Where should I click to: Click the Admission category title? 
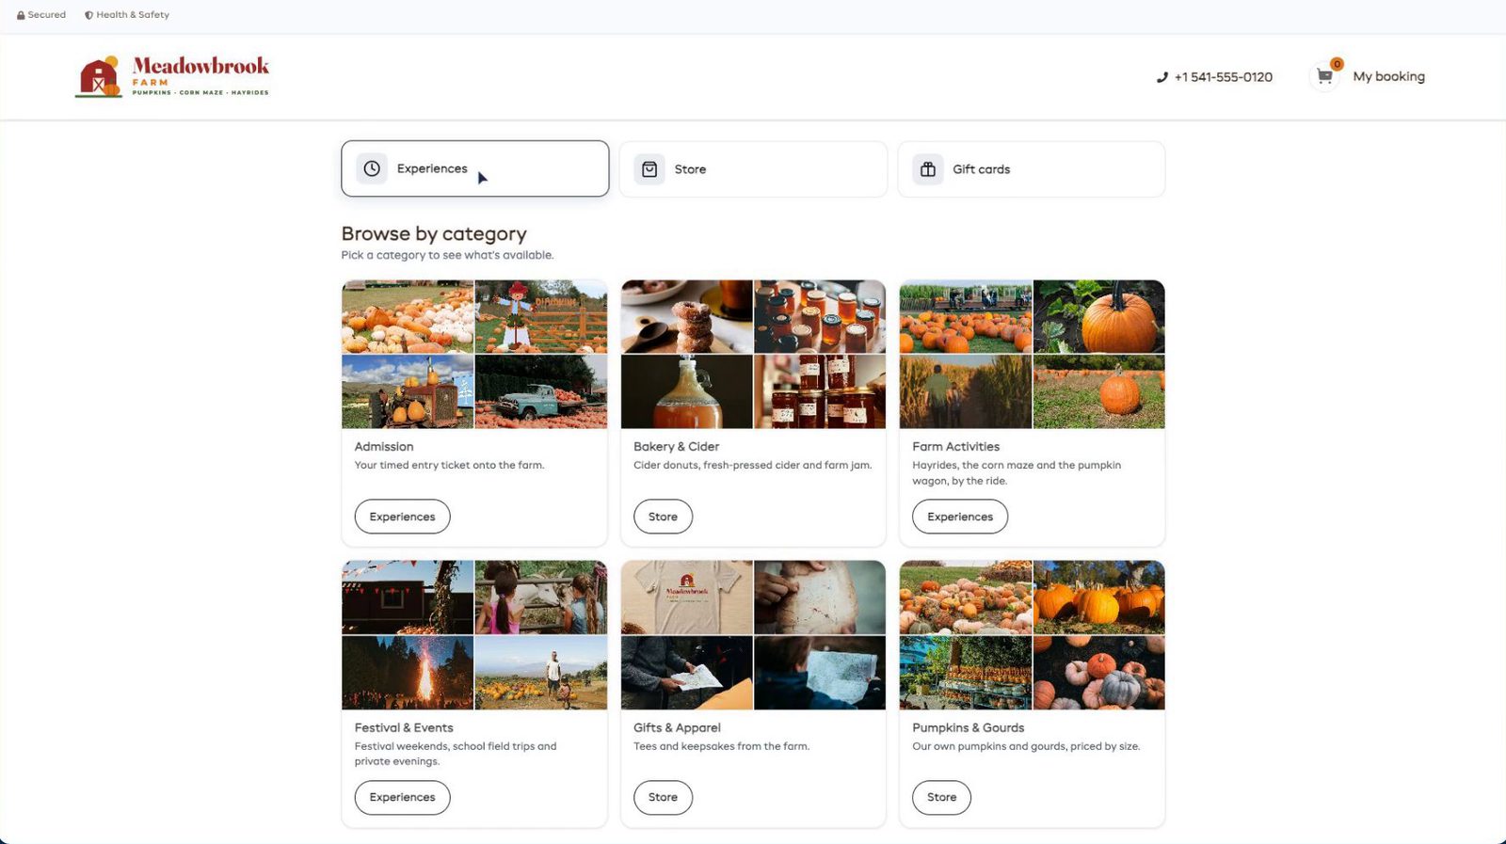coord(384,447)
